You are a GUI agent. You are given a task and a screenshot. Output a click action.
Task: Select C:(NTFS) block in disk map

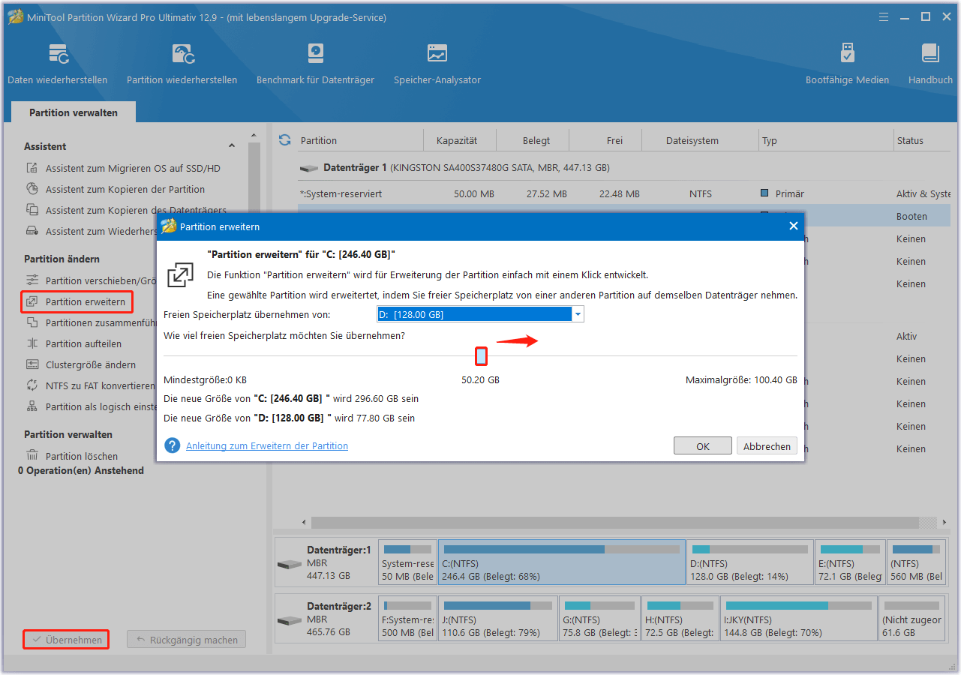pyautogui.click(x=562, y=562)
